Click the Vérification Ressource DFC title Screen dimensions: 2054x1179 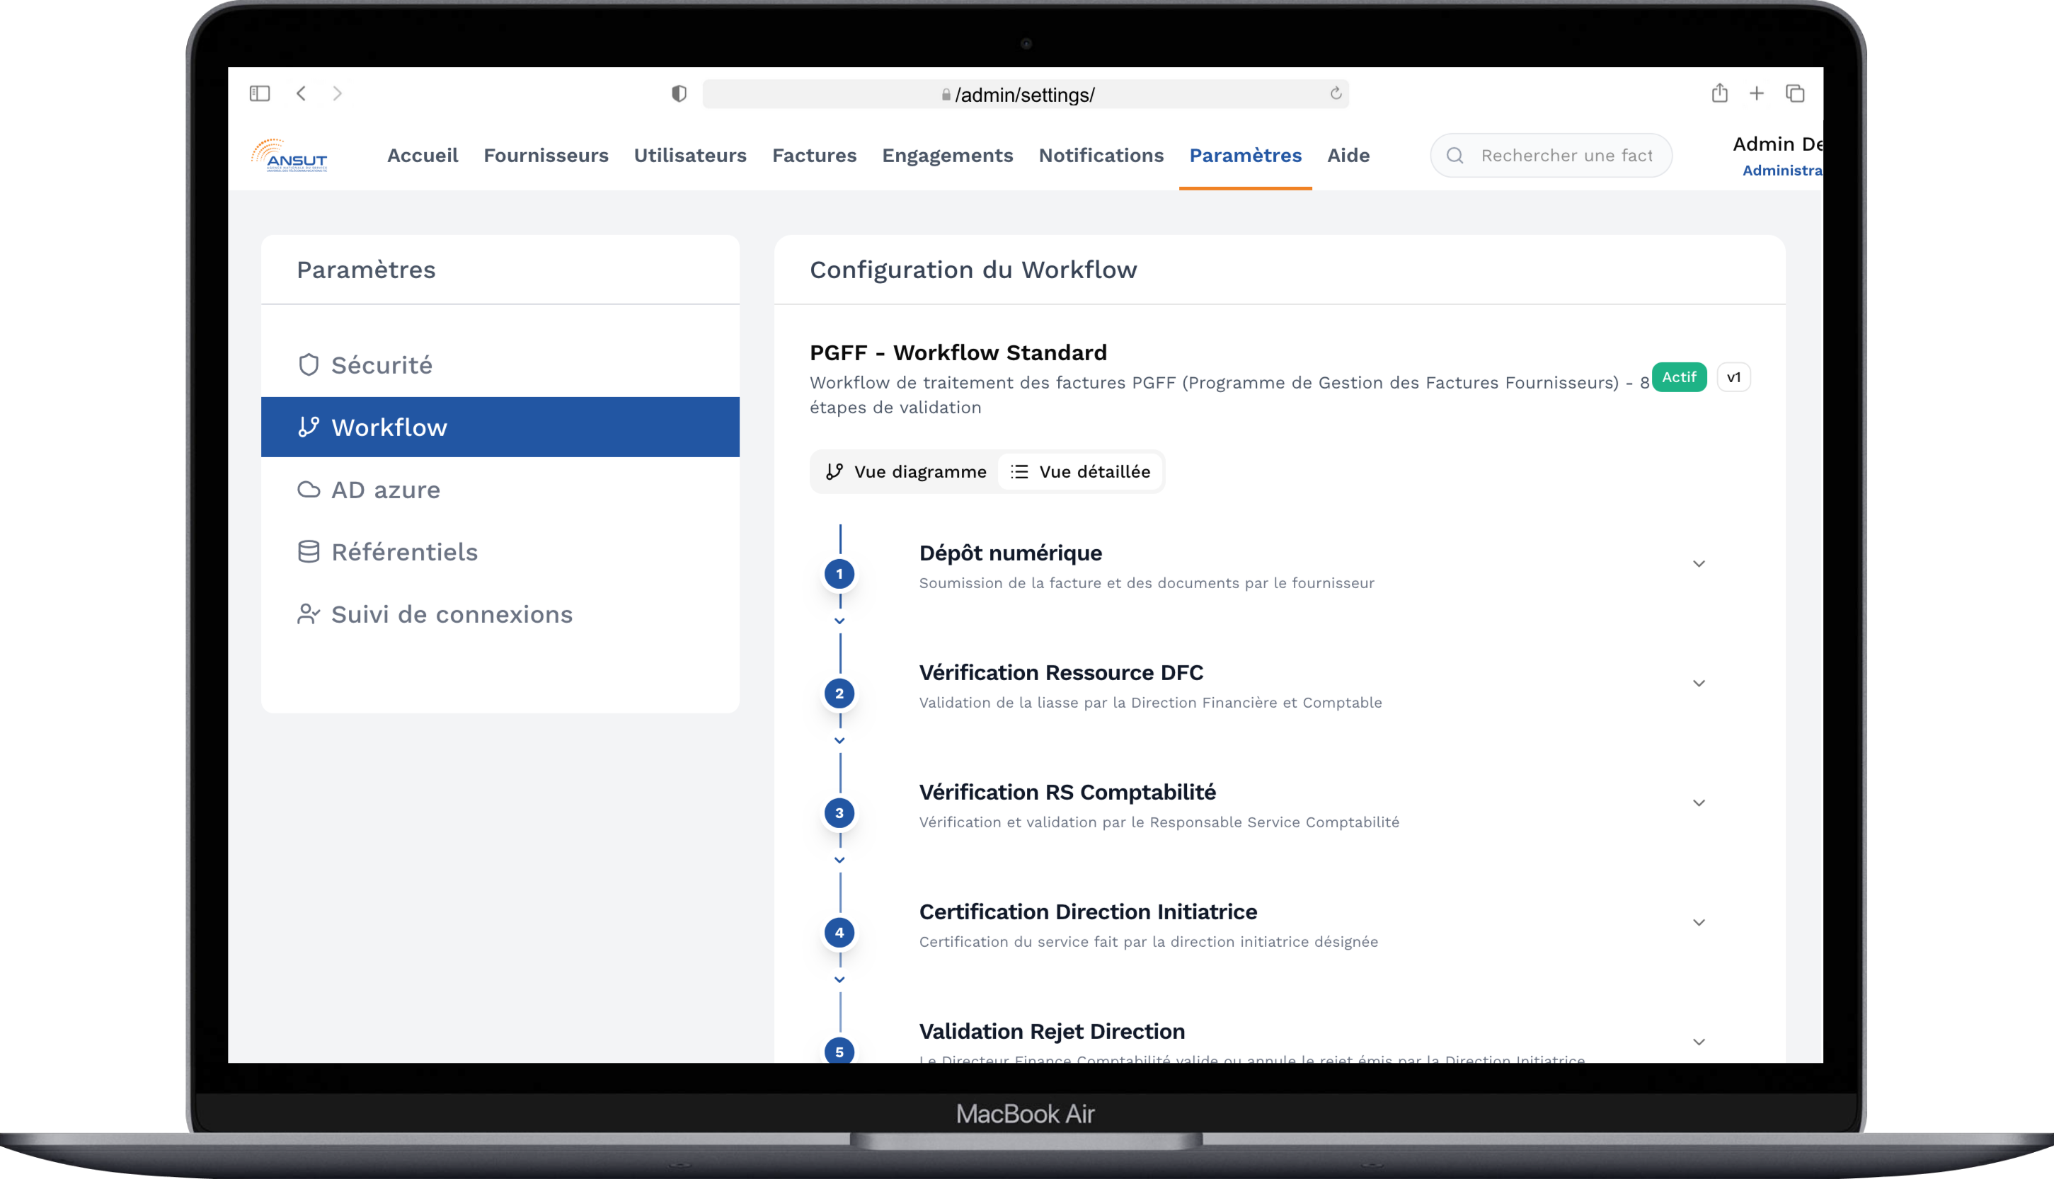click(1060, 673)
